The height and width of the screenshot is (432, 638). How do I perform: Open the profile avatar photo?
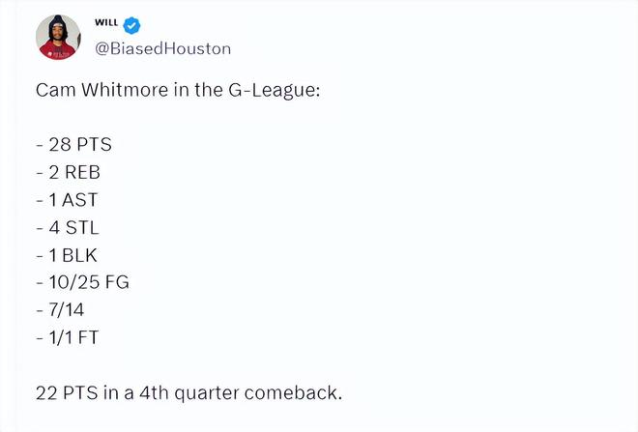(x=58, y=38)
